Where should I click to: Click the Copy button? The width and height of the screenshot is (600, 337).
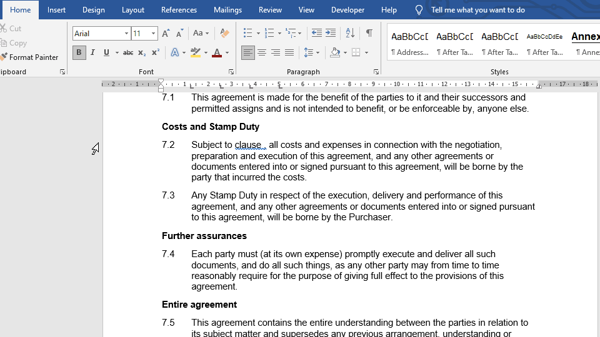click(x=14, y=43)
